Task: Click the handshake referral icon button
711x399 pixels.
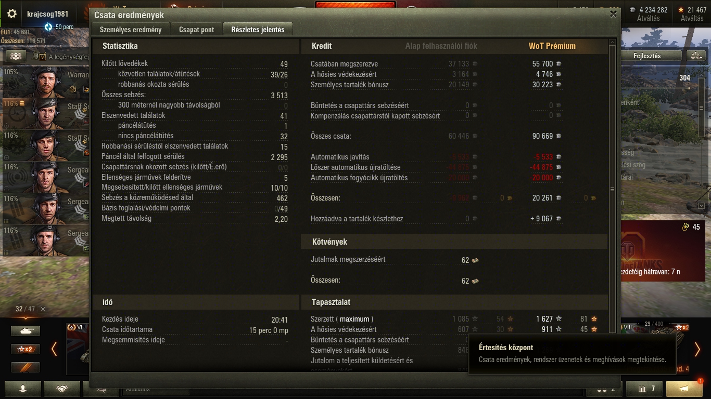Action: coord(62,389)
